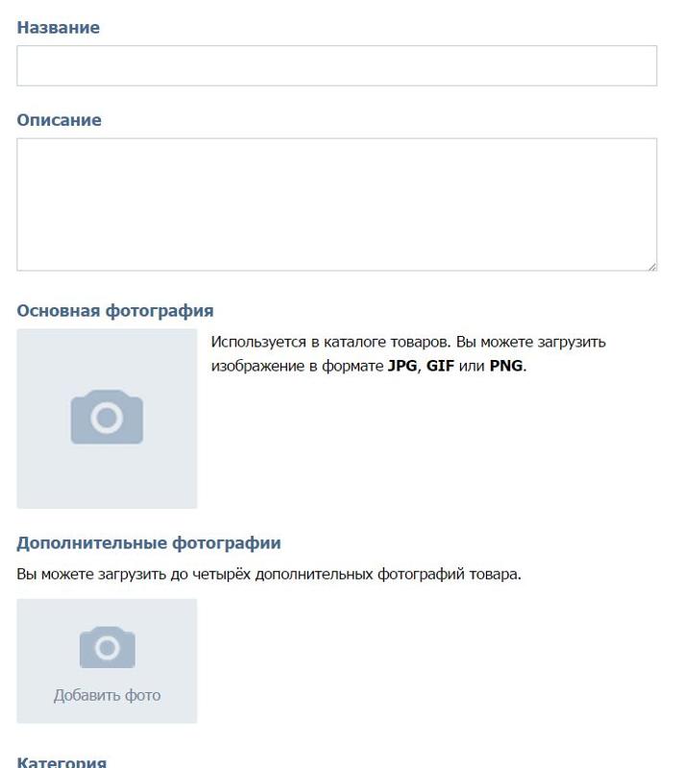The height and width of the screenshot is (768, 683).
Task: Click the camera icon above Добавить фото
Action: pos(108,647)
